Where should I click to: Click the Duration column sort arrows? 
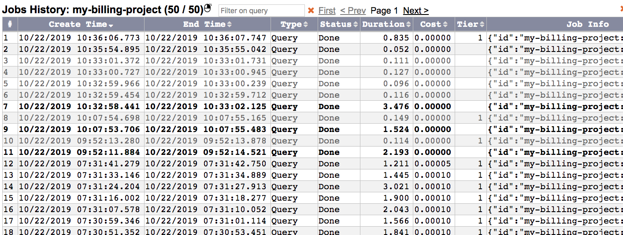[408, 24]
